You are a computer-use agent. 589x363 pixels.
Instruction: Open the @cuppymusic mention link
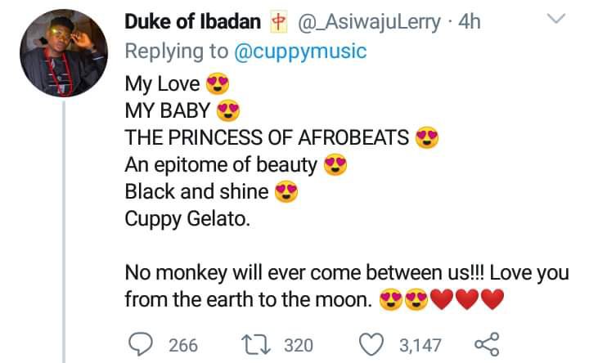click(x=300, y=52)
